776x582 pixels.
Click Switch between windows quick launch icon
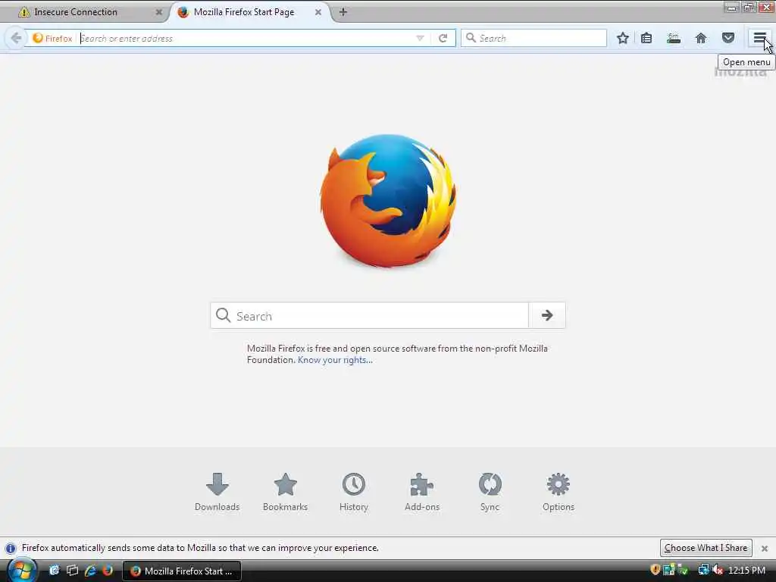(72, 571)
